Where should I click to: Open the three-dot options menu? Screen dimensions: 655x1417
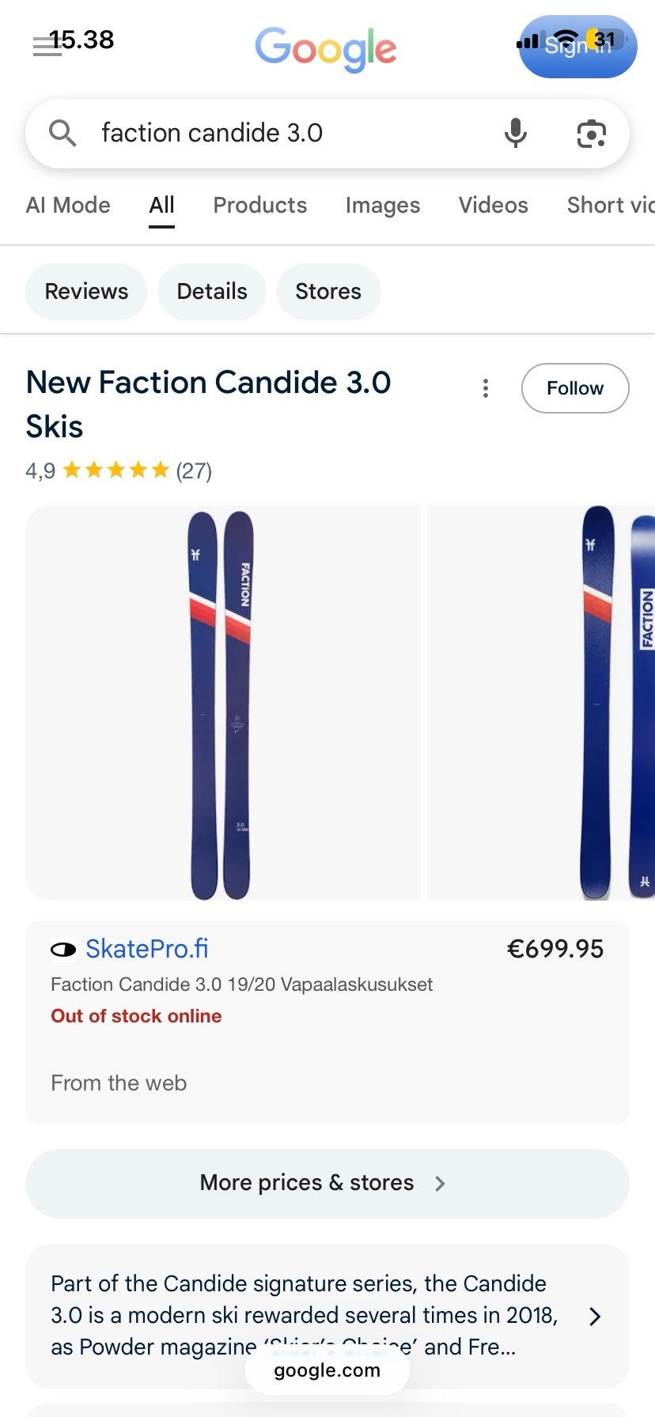pos(486,388)
